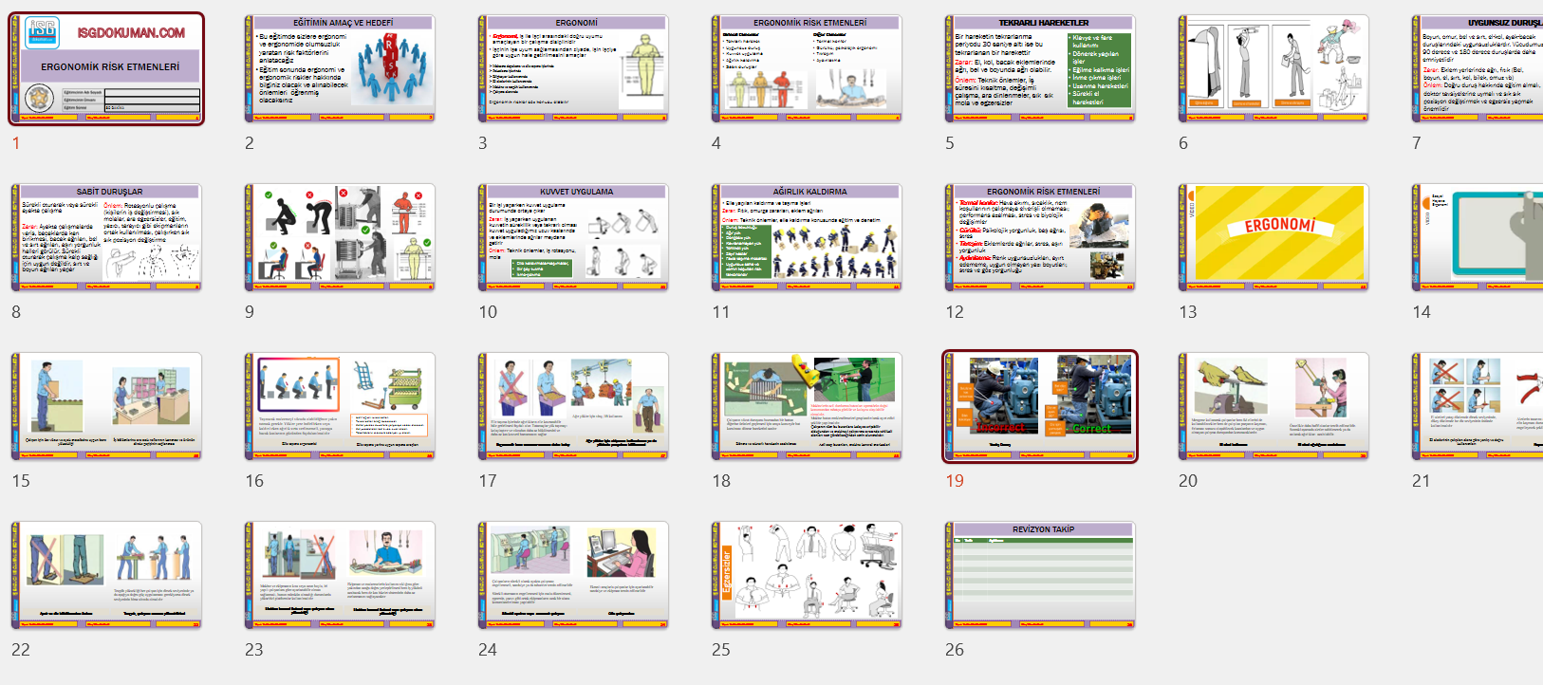Select slide 16 squat lifting thumbnail
Viewport: 1543px width, 685px height.
340,406
